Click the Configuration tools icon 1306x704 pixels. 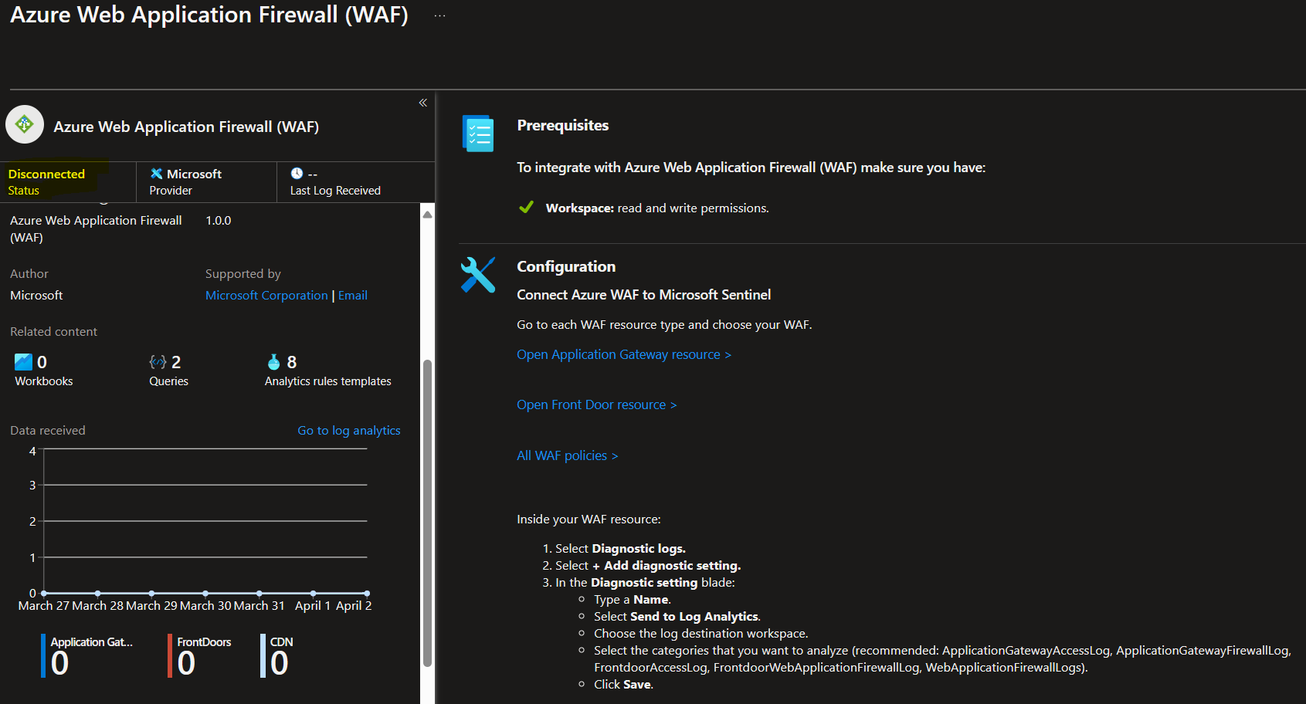click(478, 275)
